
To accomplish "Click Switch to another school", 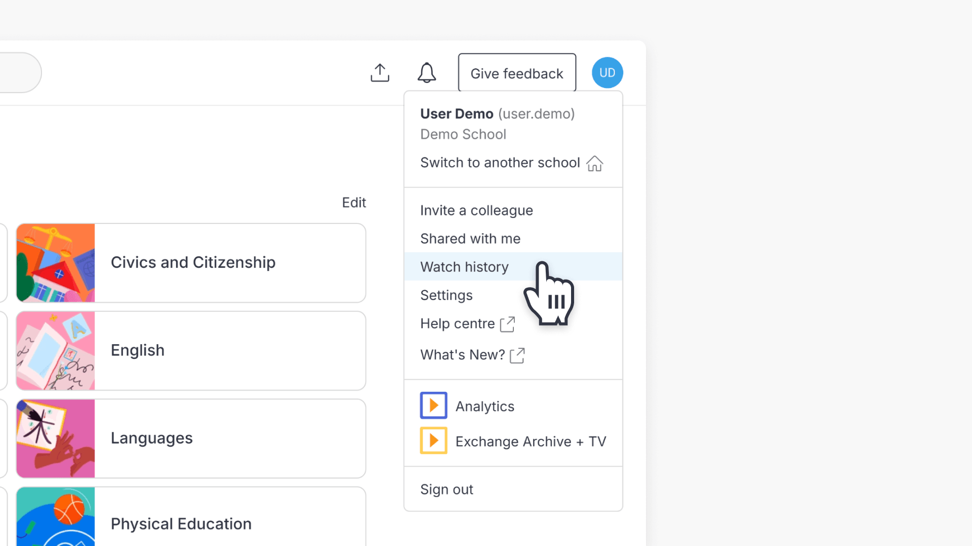I will tap(500, 163).
